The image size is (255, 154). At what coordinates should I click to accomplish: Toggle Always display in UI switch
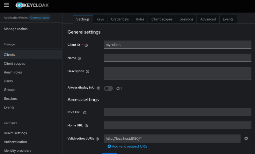coord(108,88)
